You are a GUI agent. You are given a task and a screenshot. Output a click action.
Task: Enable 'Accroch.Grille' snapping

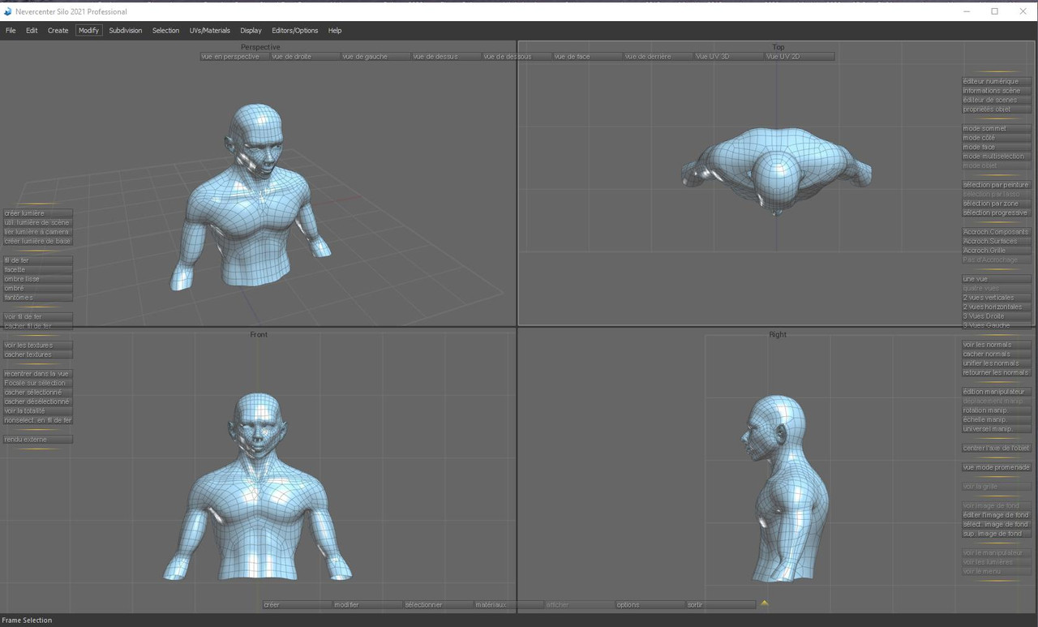click(x=997, y=251)
